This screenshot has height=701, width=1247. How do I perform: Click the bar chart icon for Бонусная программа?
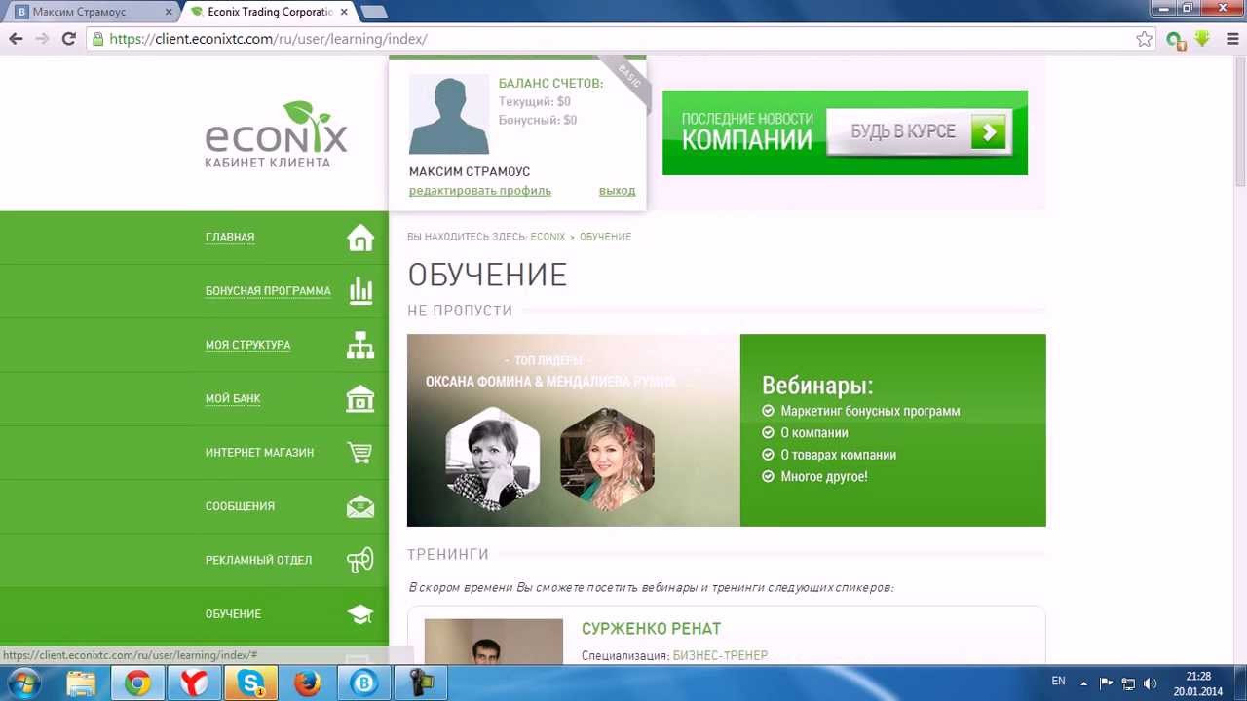[360, 291]
